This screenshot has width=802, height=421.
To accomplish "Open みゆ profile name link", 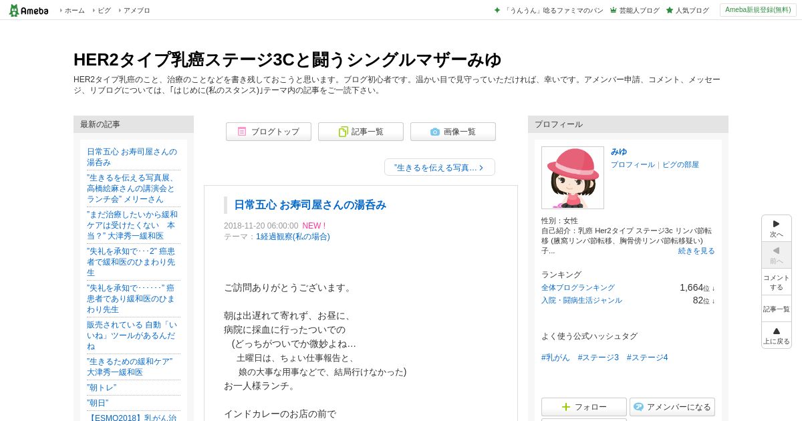I will 619,152.
